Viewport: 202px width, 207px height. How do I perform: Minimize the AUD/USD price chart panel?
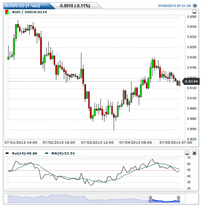[x=194, y=12]
